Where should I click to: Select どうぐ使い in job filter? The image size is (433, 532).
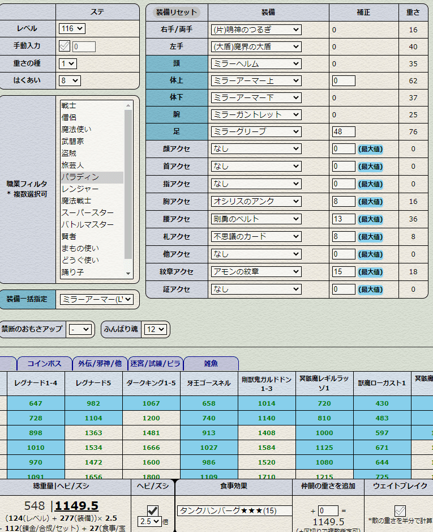point(92,260)
